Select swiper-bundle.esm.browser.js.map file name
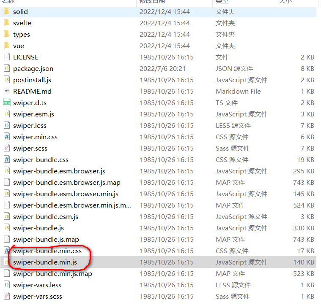The height and width of the screenshot is (305, 321). pyautogui.click(x=67, y=183)
